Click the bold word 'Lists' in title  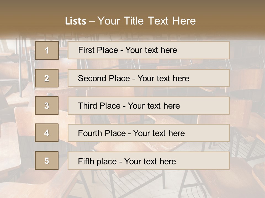click(x=76, y=21)
